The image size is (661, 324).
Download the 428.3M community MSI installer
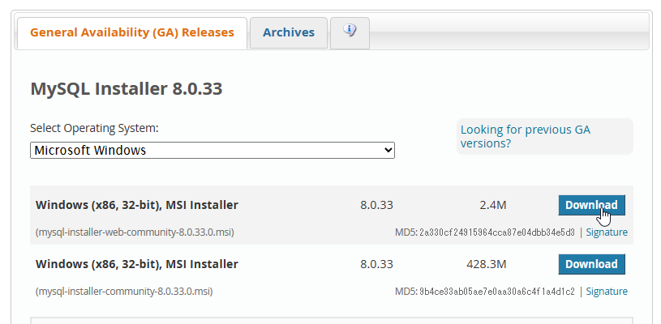[x=591, y=264]
